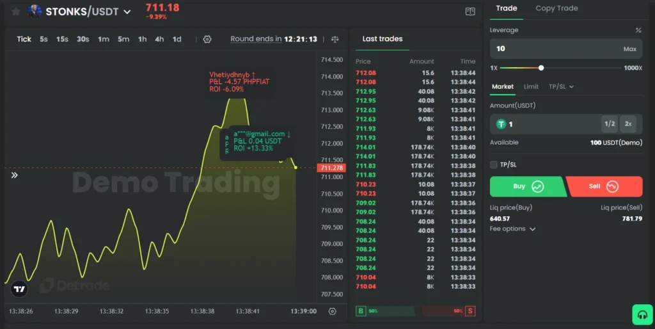Enable the TP/SL checkbox
Image resolution: width=655 pixels, height=329 pixels.
[493, 164]
